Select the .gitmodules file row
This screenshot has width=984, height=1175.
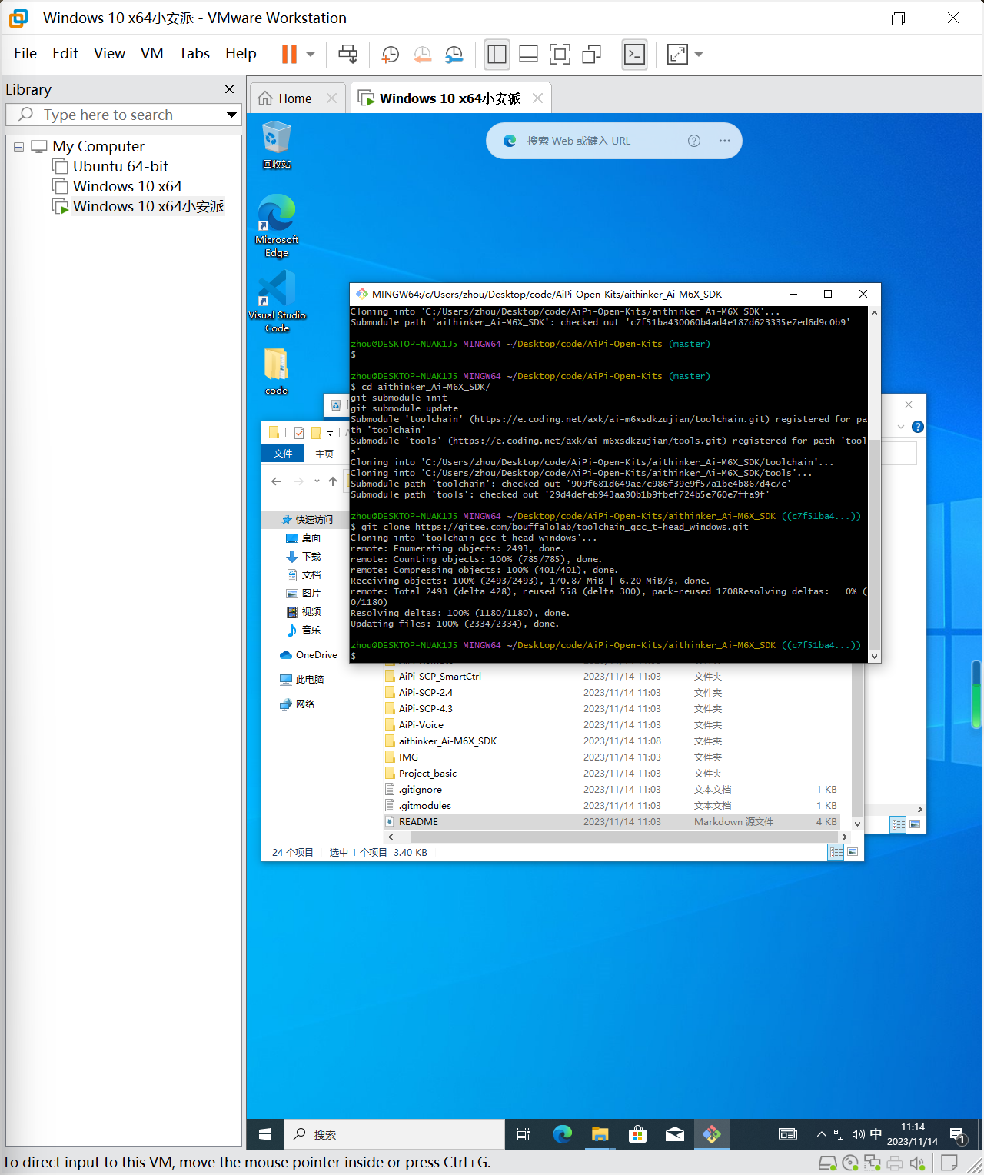tap(611, 806)
